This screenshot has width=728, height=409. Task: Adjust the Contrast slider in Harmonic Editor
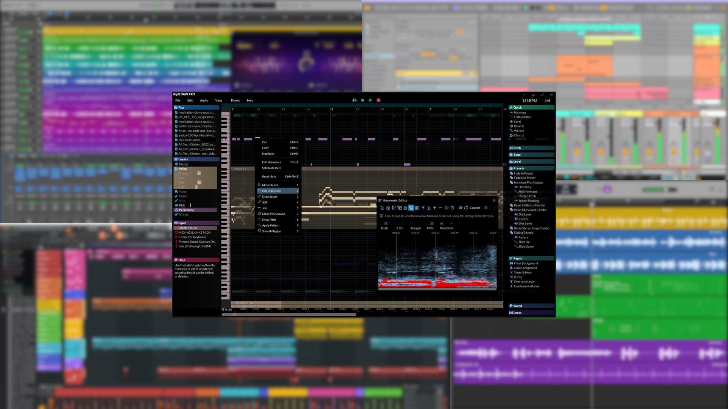click(x=489, y=208)
